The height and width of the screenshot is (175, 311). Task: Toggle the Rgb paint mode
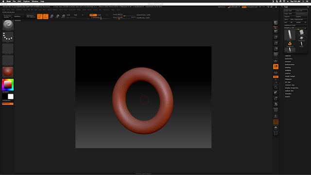76,15
